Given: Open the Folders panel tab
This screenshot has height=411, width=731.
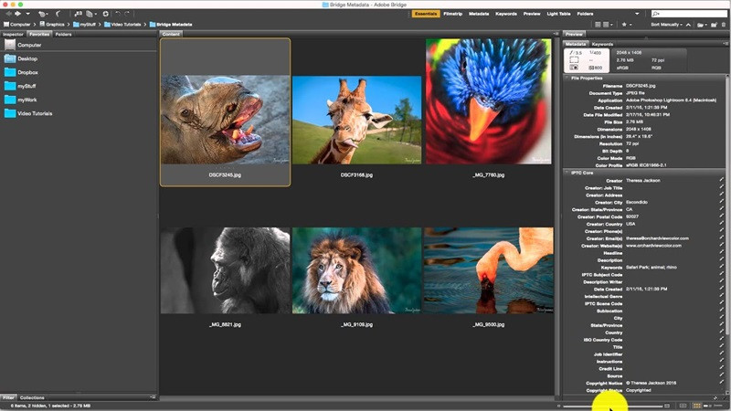Looking at the screenshot, I should pos(63,34).
